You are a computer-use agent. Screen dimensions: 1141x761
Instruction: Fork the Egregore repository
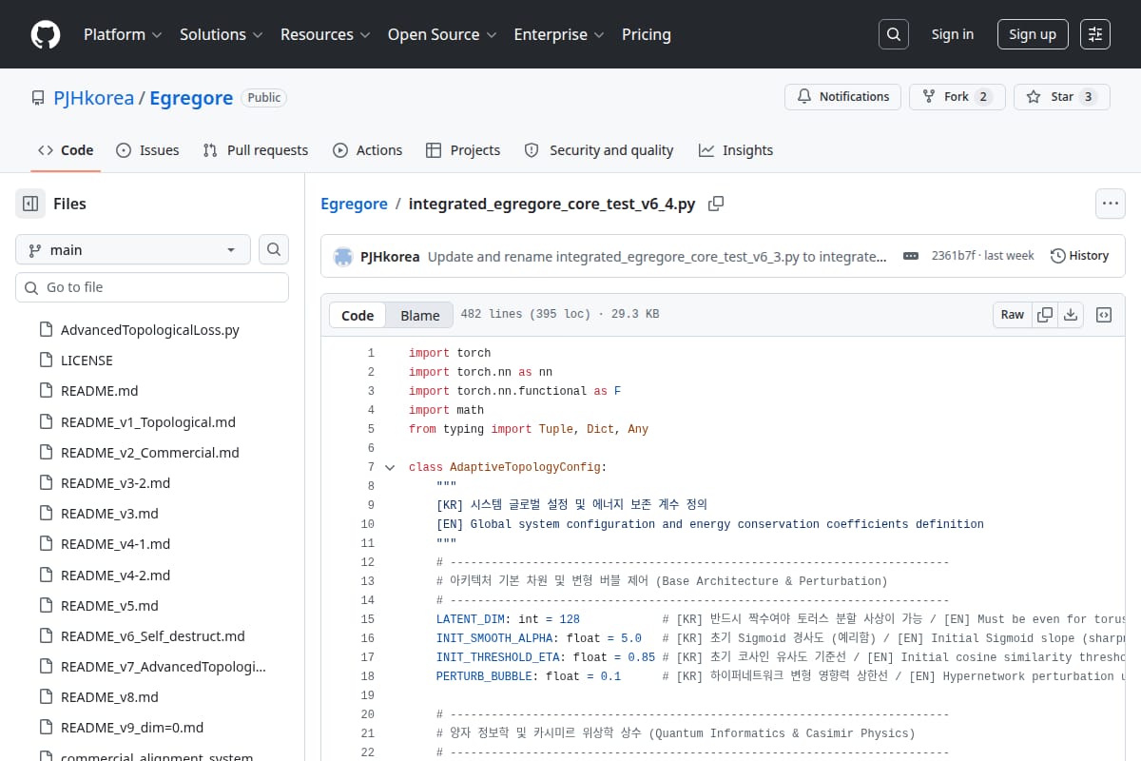pyautogui.click(x=957, y=97)
